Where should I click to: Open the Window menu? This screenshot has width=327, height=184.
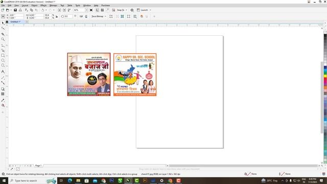(87, 6)
